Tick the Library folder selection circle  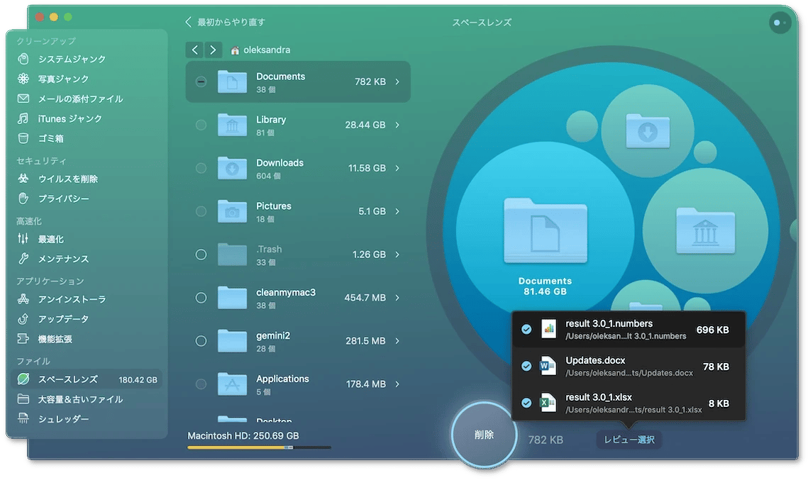click(x=201, y=125)
